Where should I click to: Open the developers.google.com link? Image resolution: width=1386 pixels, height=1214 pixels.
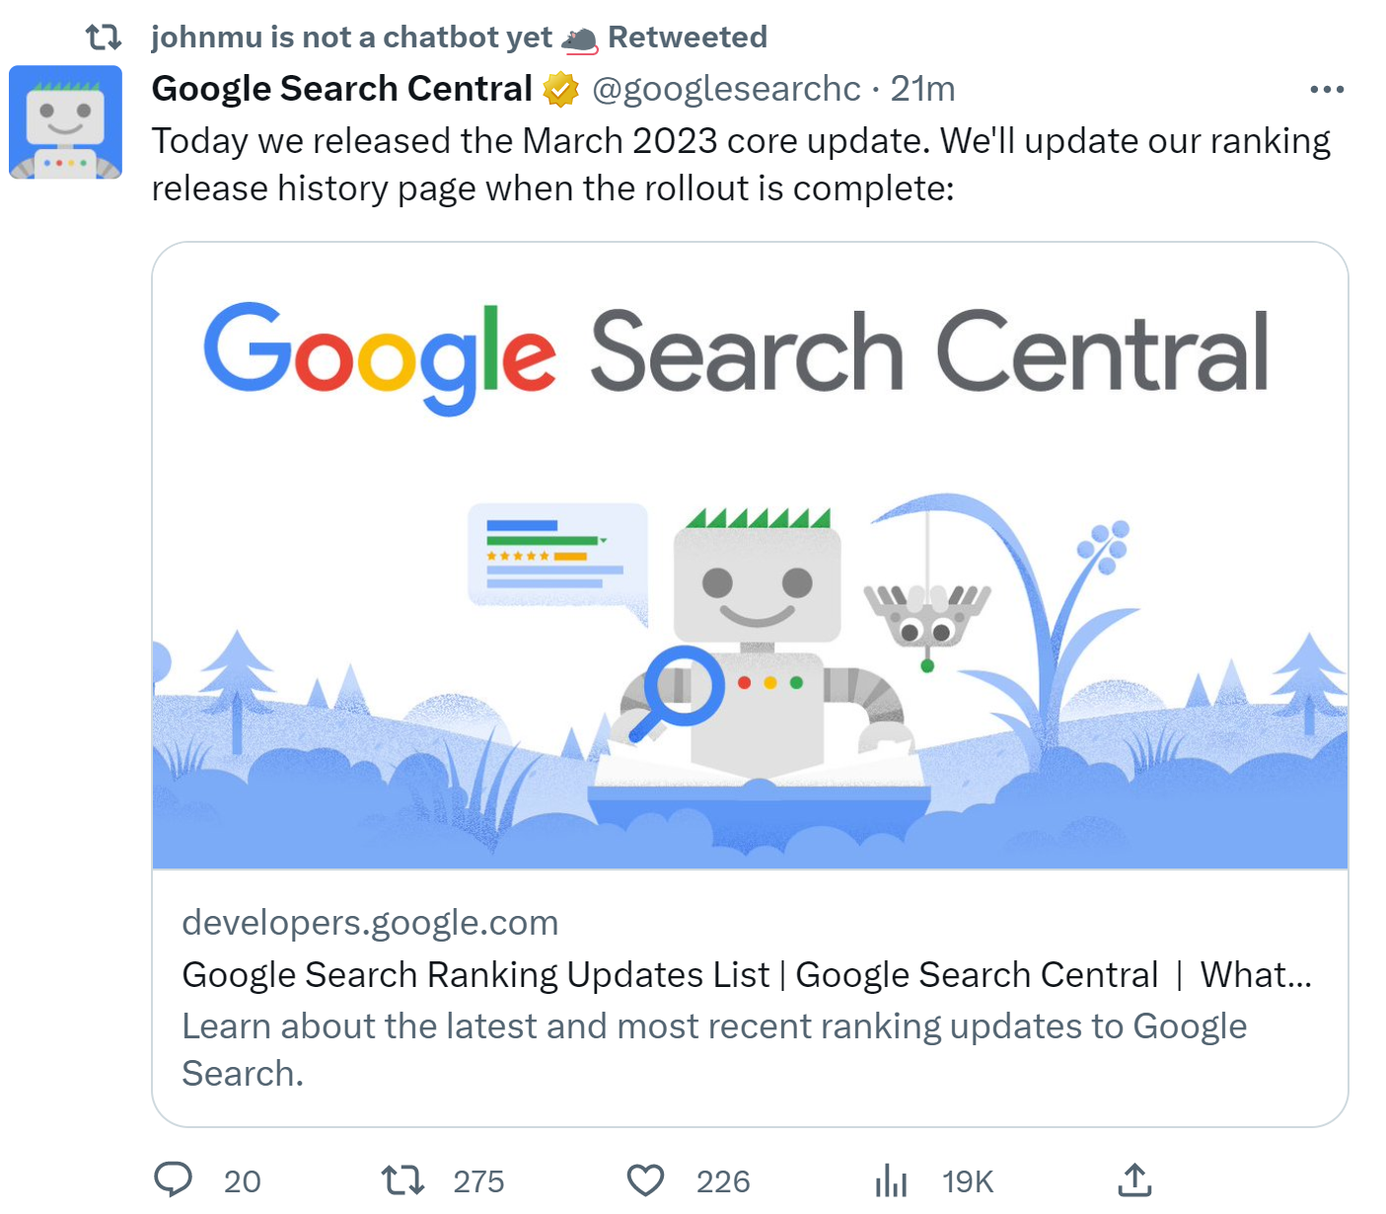pos(369,922)
